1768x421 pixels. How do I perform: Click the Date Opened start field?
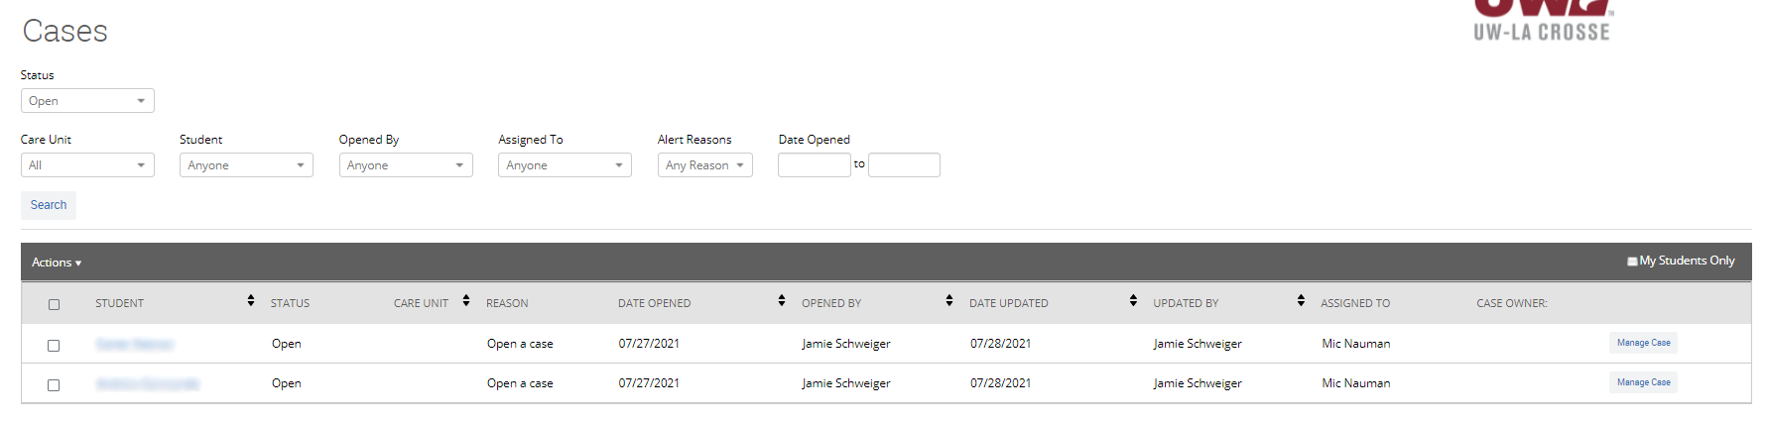click(x=815, y=164)
